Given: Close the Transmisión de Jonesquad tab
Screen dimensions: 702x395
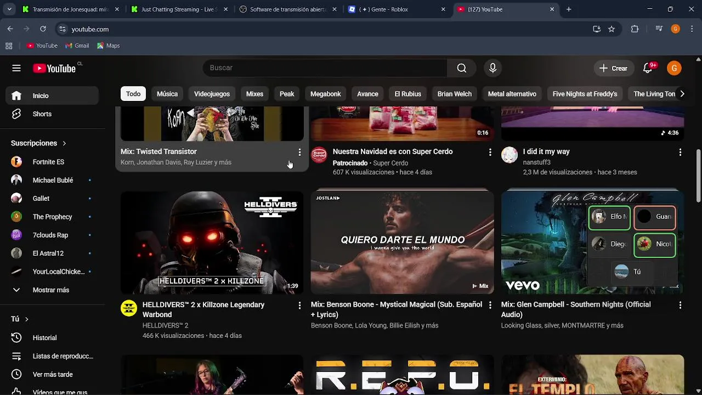Looking at the screenshot, I should (x=116, y=9).
